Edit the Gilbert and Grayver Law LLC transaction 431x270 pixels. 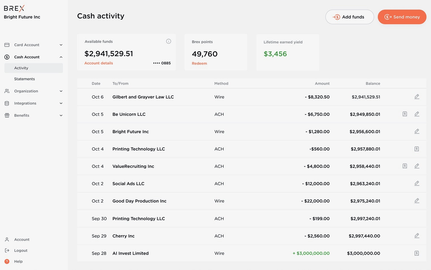(417, 97)
